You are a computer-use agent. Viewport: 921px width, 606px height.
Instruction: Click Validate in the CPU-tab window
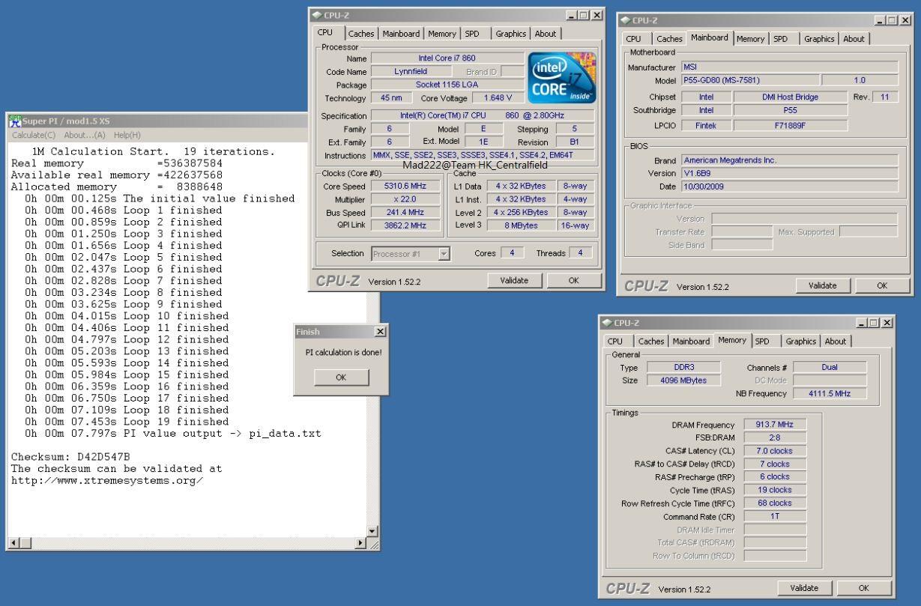tap(514, 280)
